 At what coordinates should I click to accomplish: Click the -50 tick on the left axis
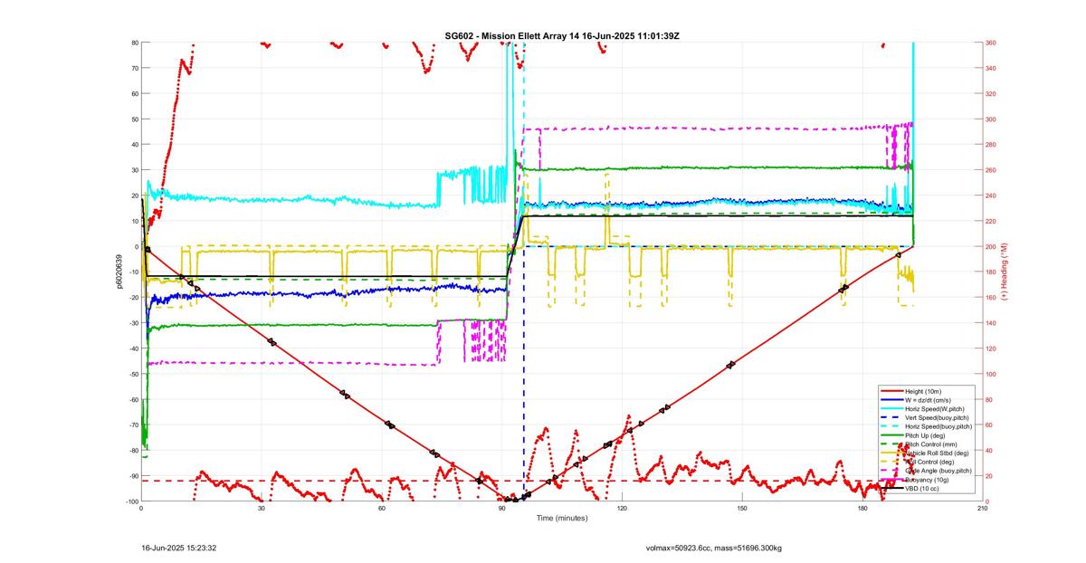point(132,374)
